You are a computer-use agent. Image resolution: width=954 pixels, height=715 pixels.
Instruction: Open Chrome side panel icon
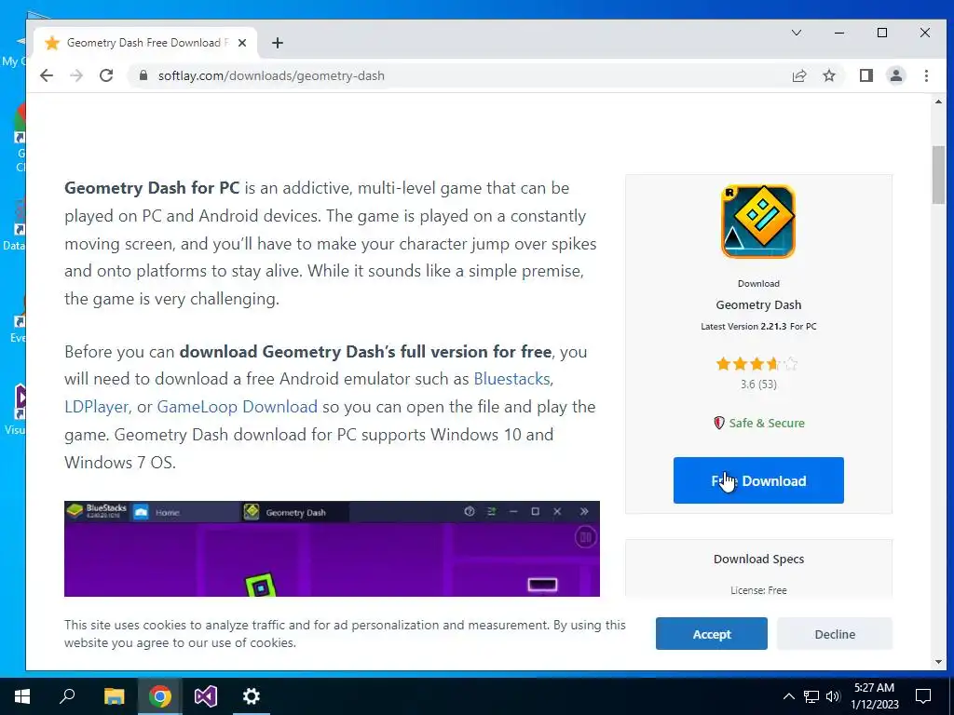click(x=866, y=76)
